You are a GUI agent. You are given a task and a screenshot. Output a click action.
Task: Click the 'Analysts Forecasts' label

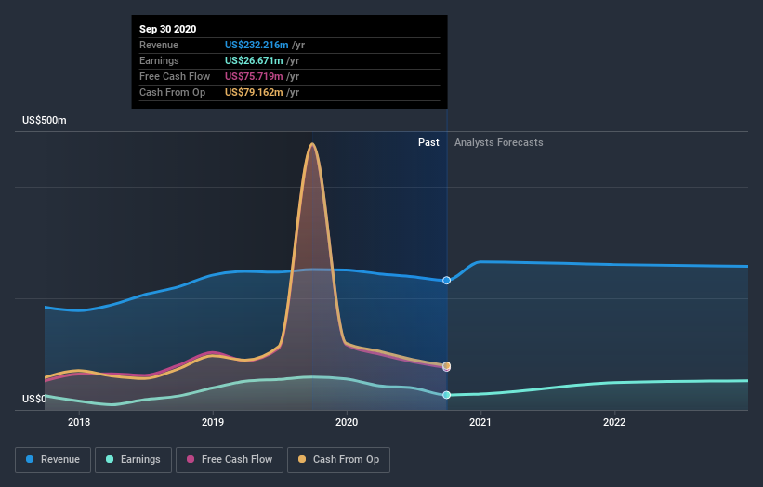(499, 142)
